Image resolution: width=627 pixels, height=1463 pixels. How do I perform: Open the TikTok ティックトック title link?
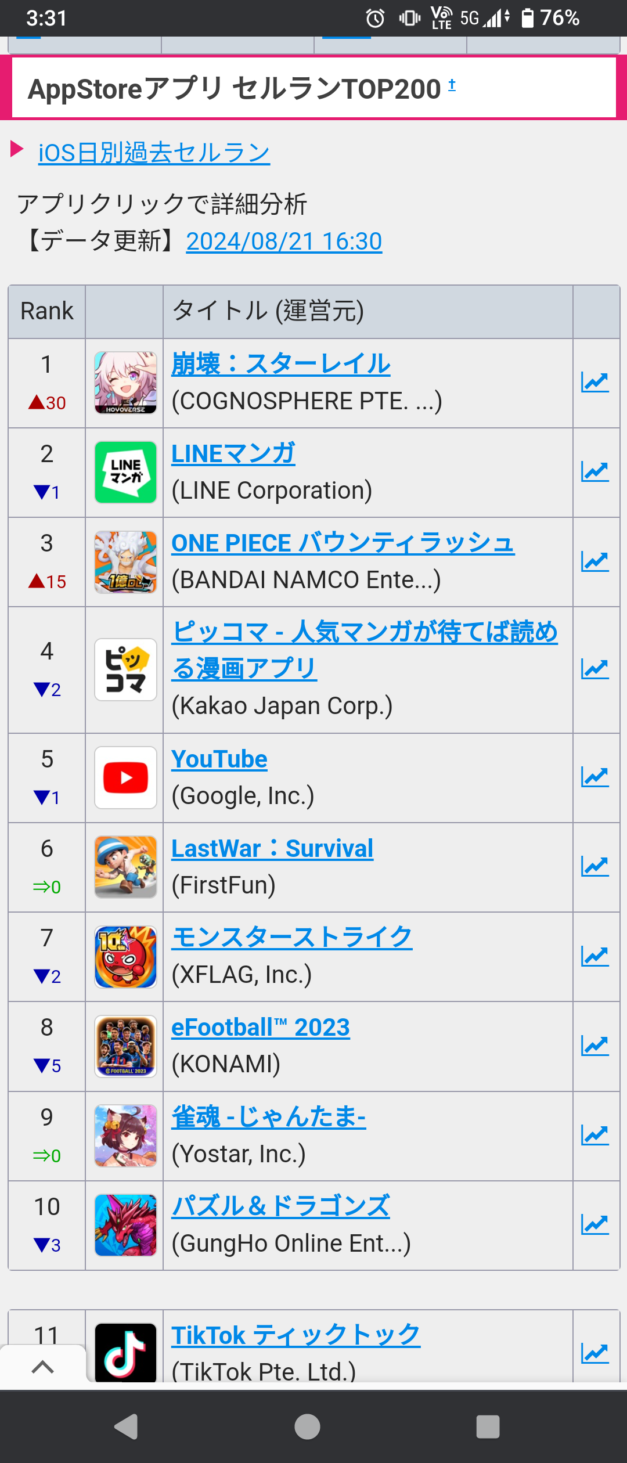coord(296,1335)
